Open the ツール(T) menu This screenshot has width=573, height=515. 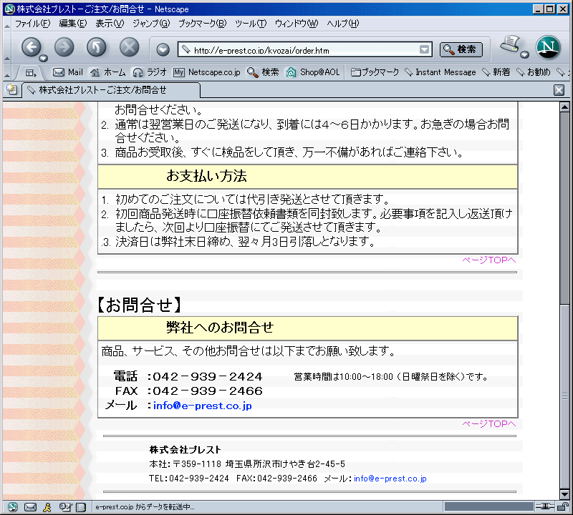click(251, 24)
